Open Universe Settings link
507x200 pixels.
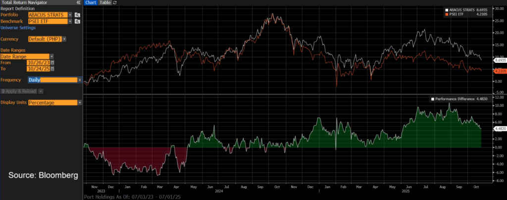pos(19,27)
